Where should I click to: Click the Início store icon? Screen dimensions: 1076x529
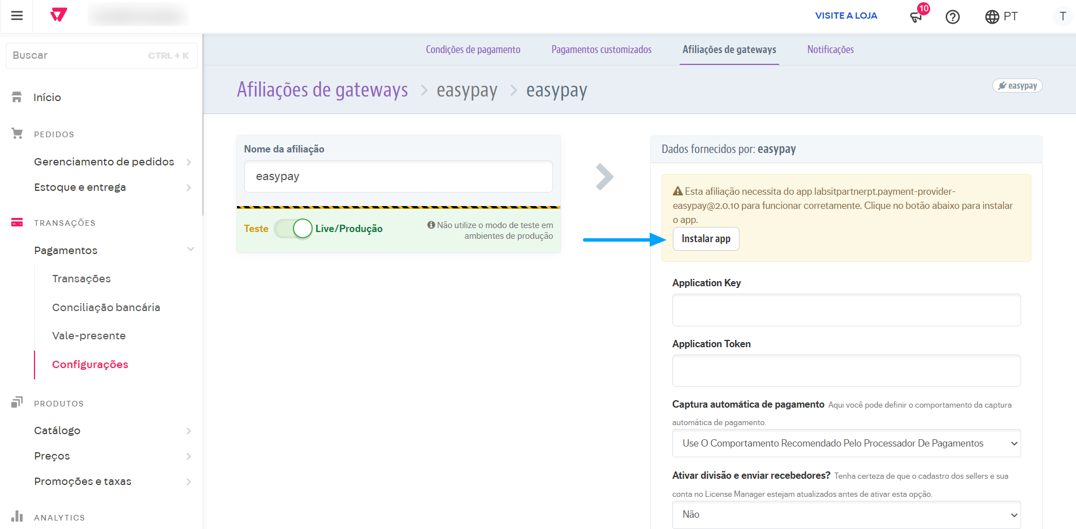(17, 97)
